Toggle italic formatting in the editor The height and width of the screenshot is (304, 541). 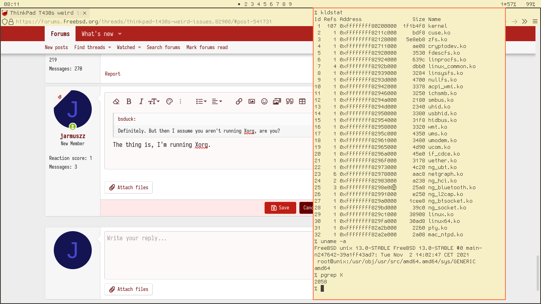point(141,101)
